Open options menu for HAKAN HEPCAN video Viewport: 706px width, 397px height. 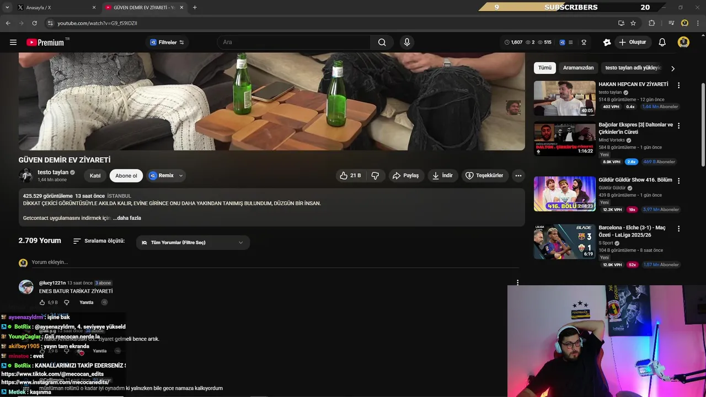678,85
